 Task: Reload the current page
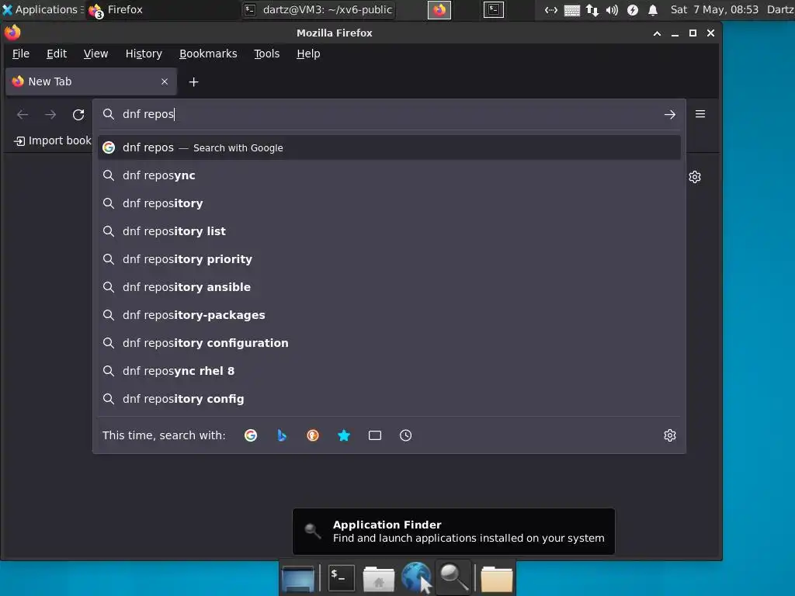[x=78, y=115]
